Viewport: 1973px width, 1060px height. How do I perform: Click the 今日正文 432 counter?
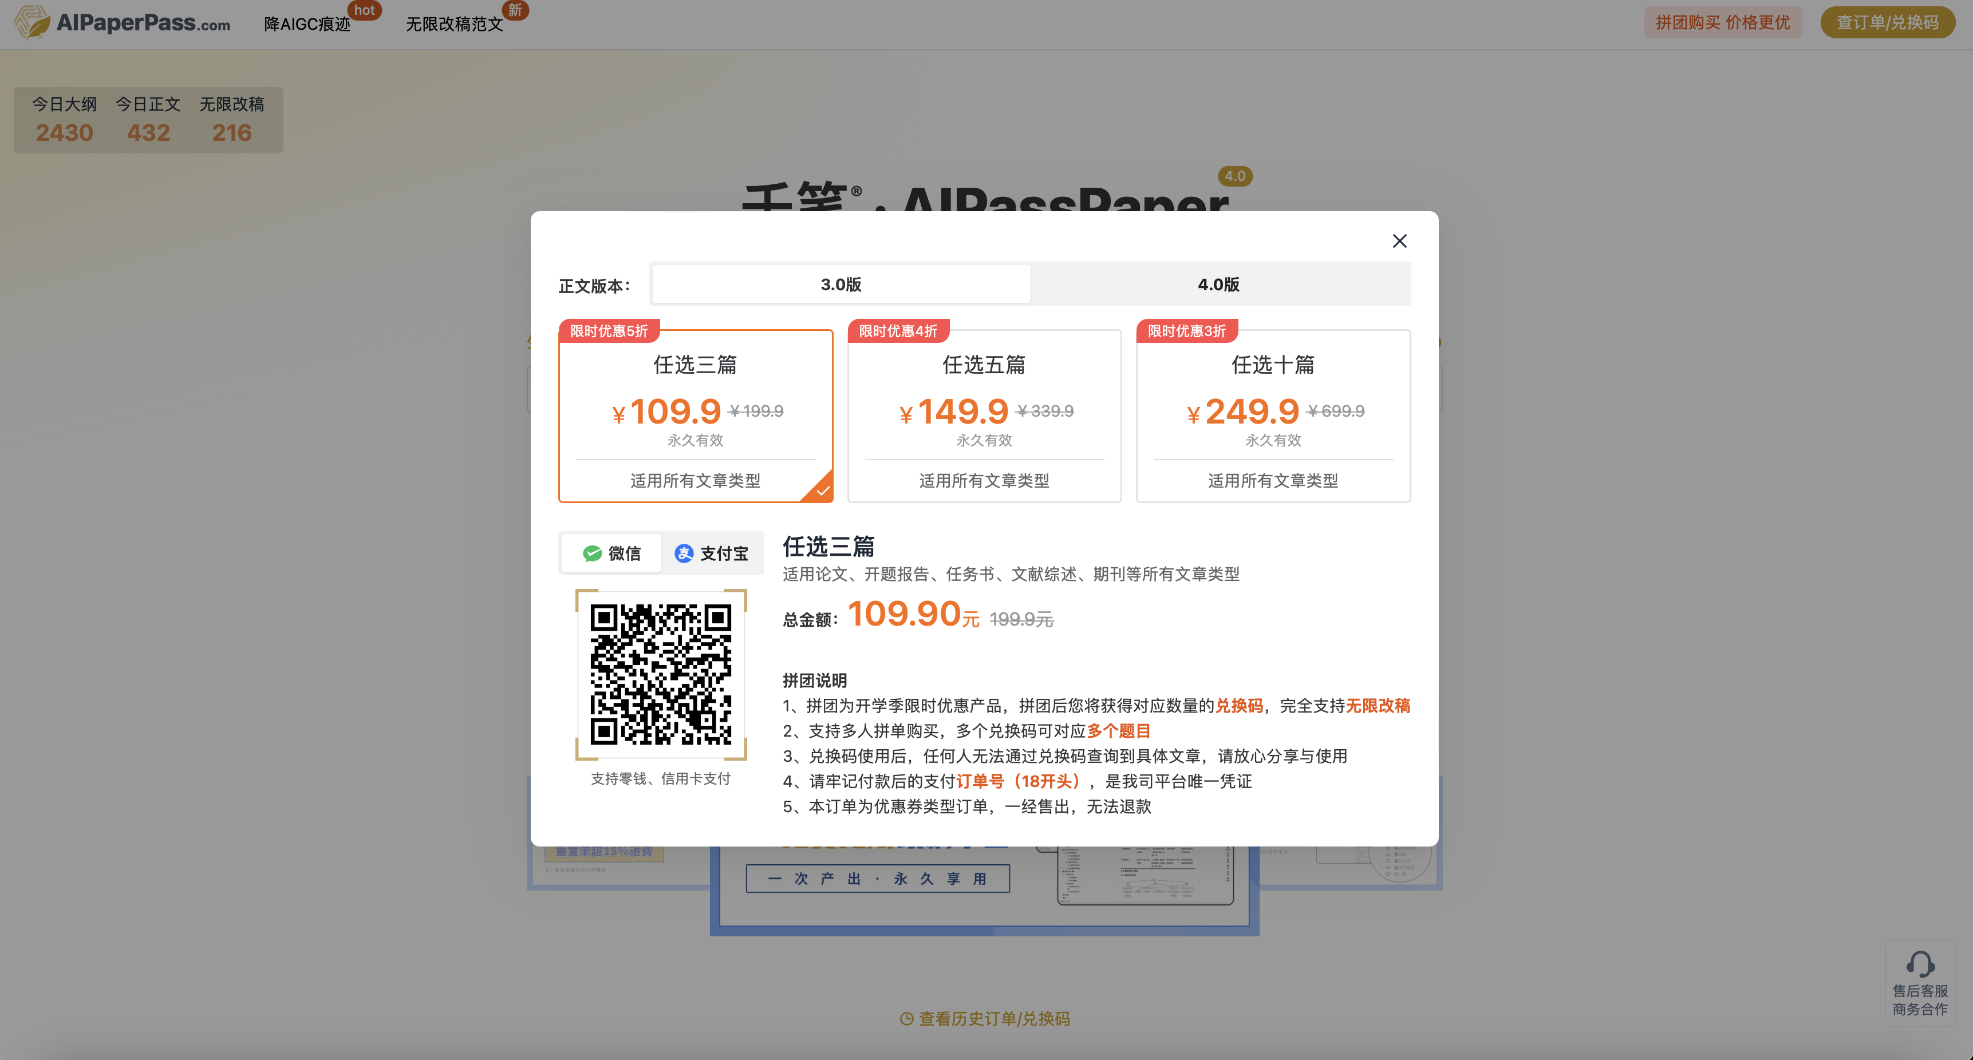pos(148,120)
